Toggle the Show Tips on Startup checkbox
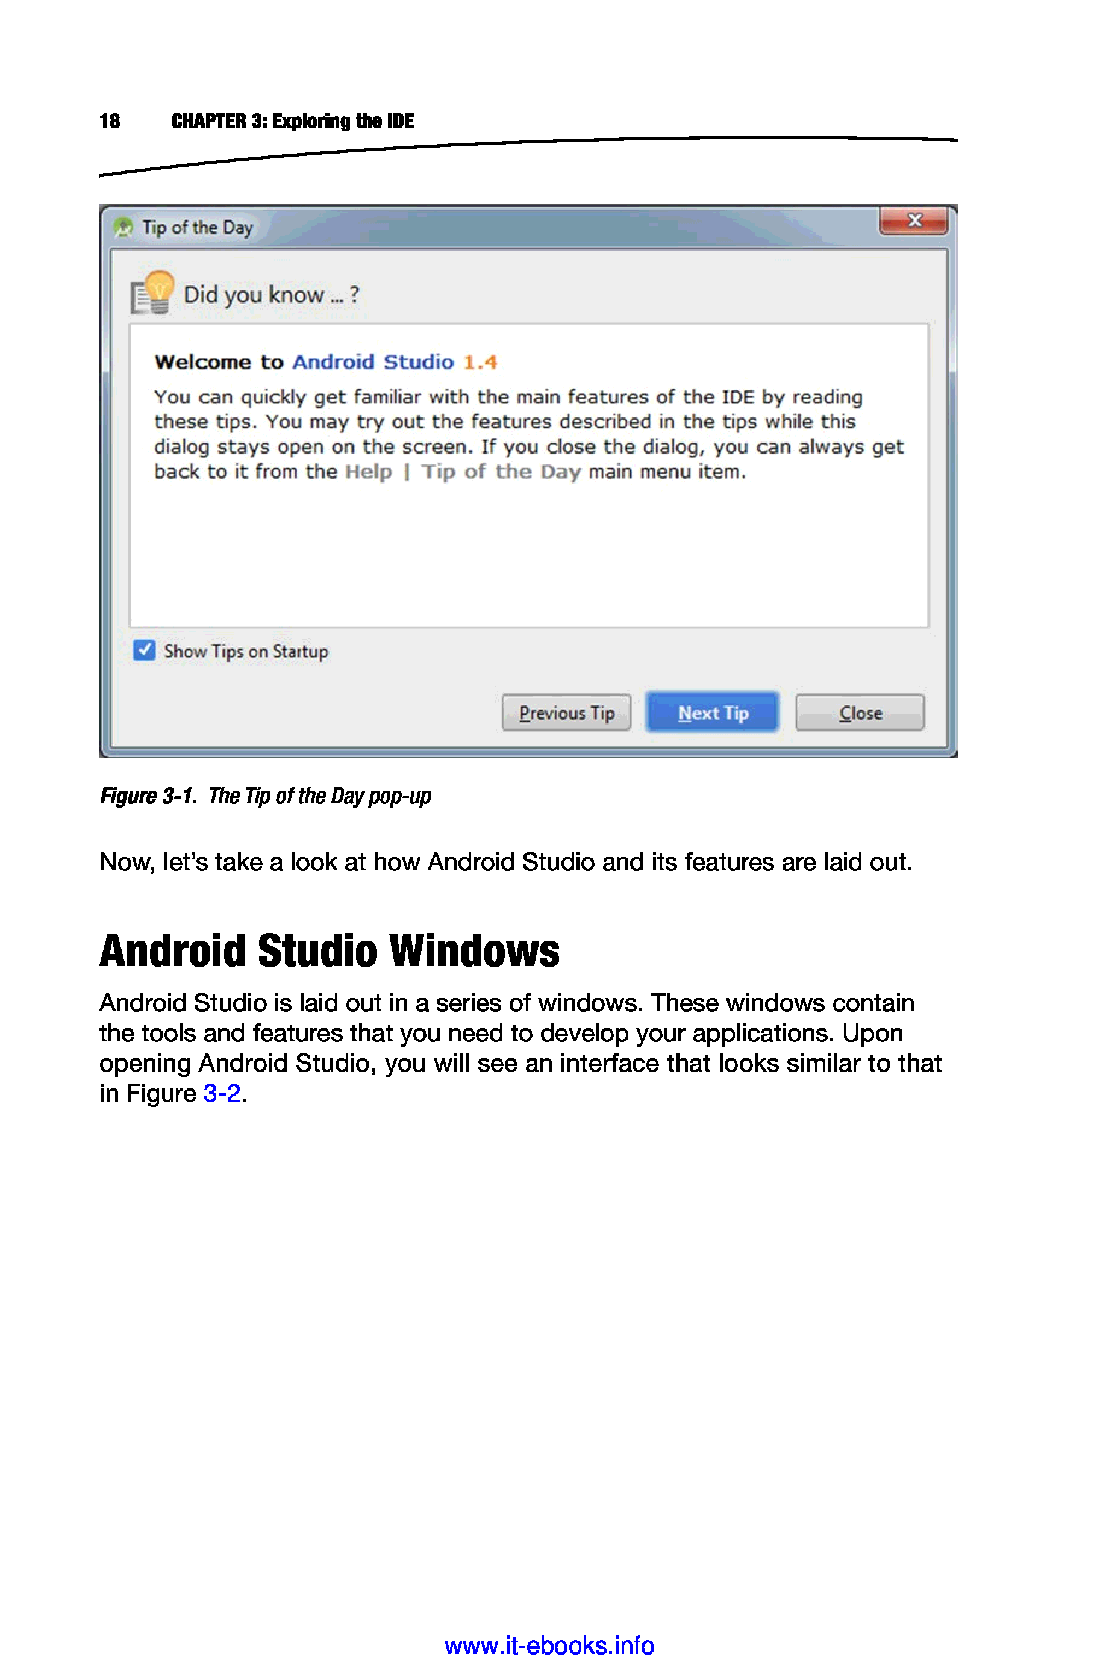The width and height of the screenshot is (1103, 1672). [x=144, y=650]
